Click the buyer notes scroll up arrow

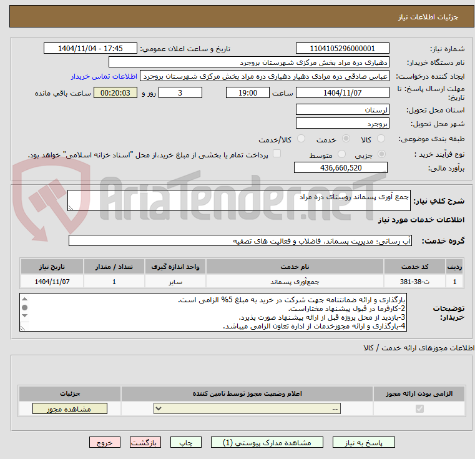[25, 299]
